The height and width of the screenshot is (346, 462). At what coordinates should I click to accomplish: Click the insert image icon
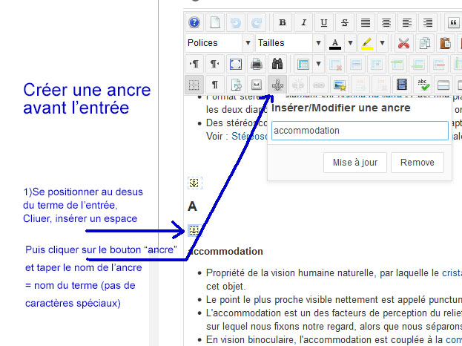point(340,85)
